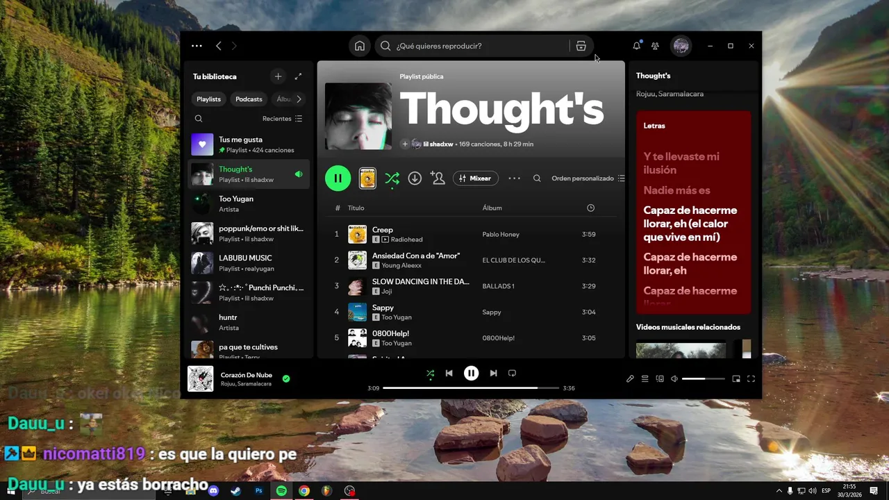Screen dimensions: 889x500
Task: Adjust the volume slider
Action: tap(704, 379)
